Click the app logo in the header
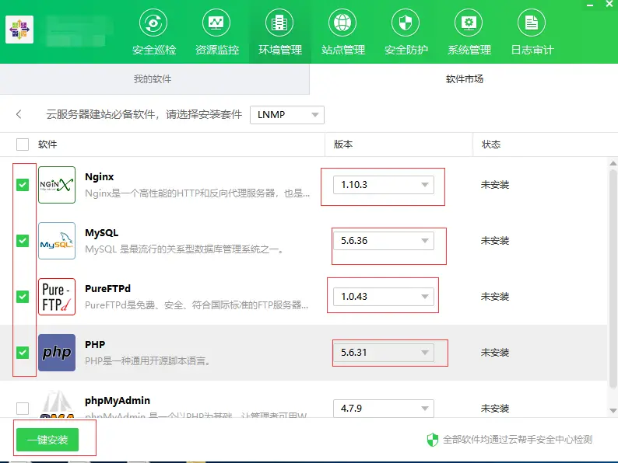The width and height of the screenshot is (618, 463). coord(19,30)
